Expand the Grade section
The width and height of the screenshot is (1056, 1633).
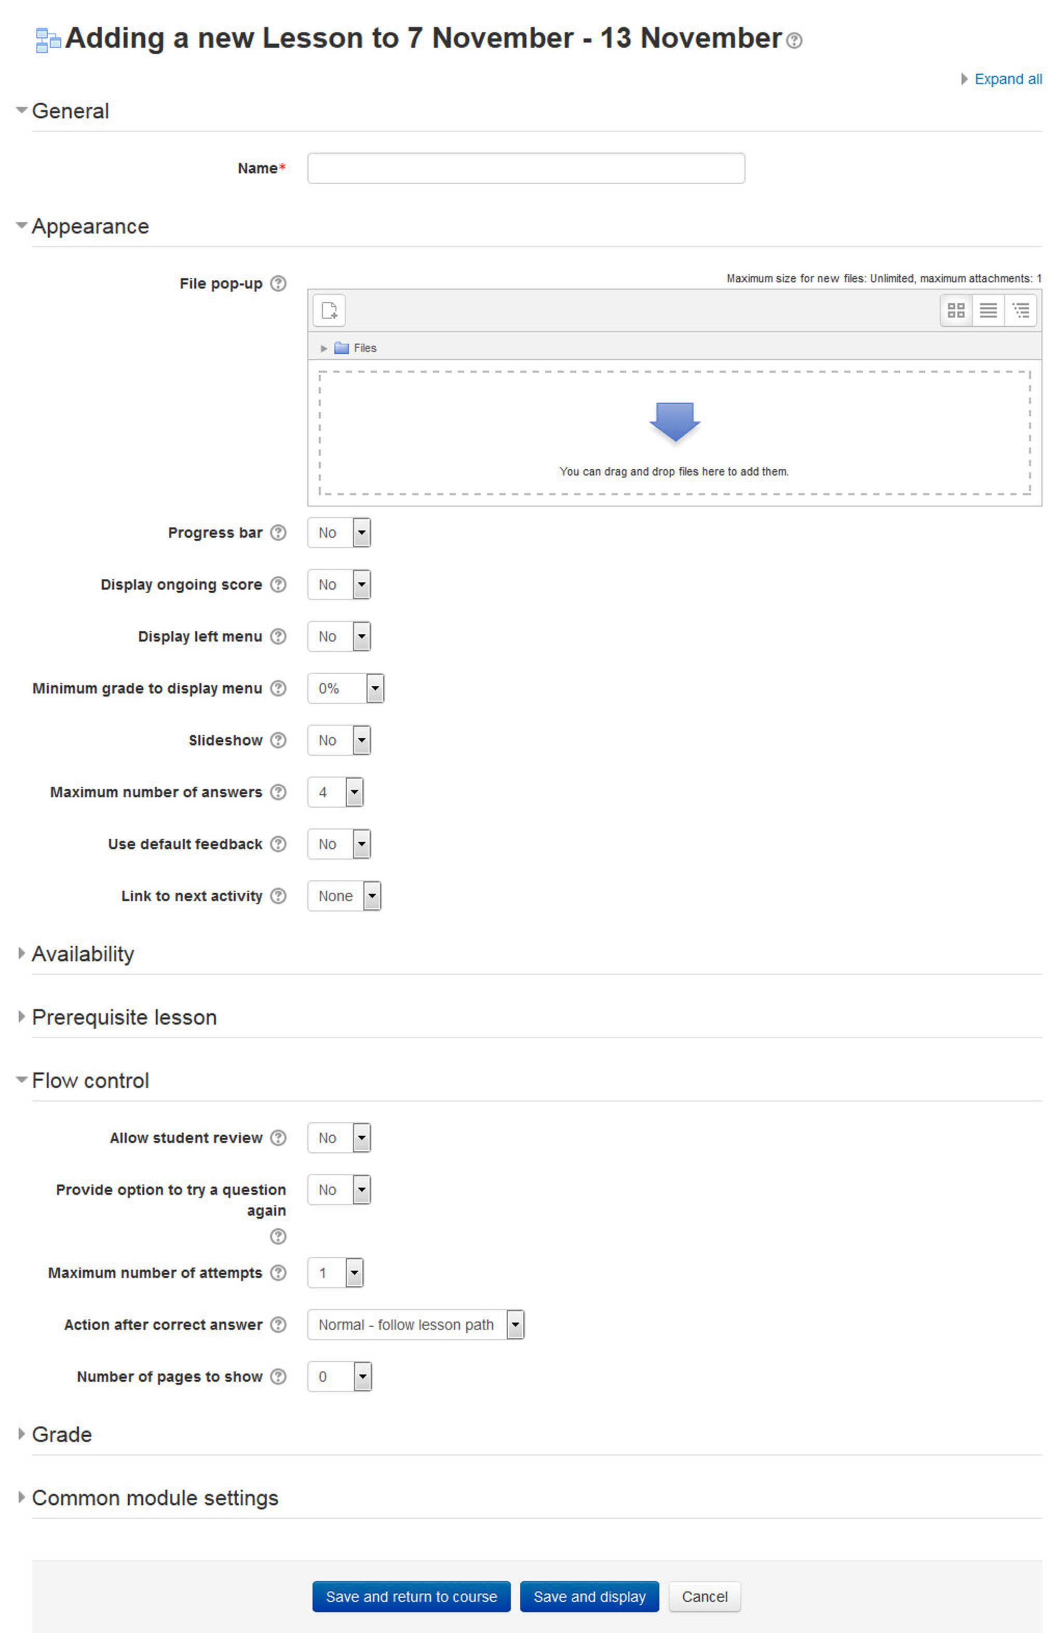tap(61, 1434)
